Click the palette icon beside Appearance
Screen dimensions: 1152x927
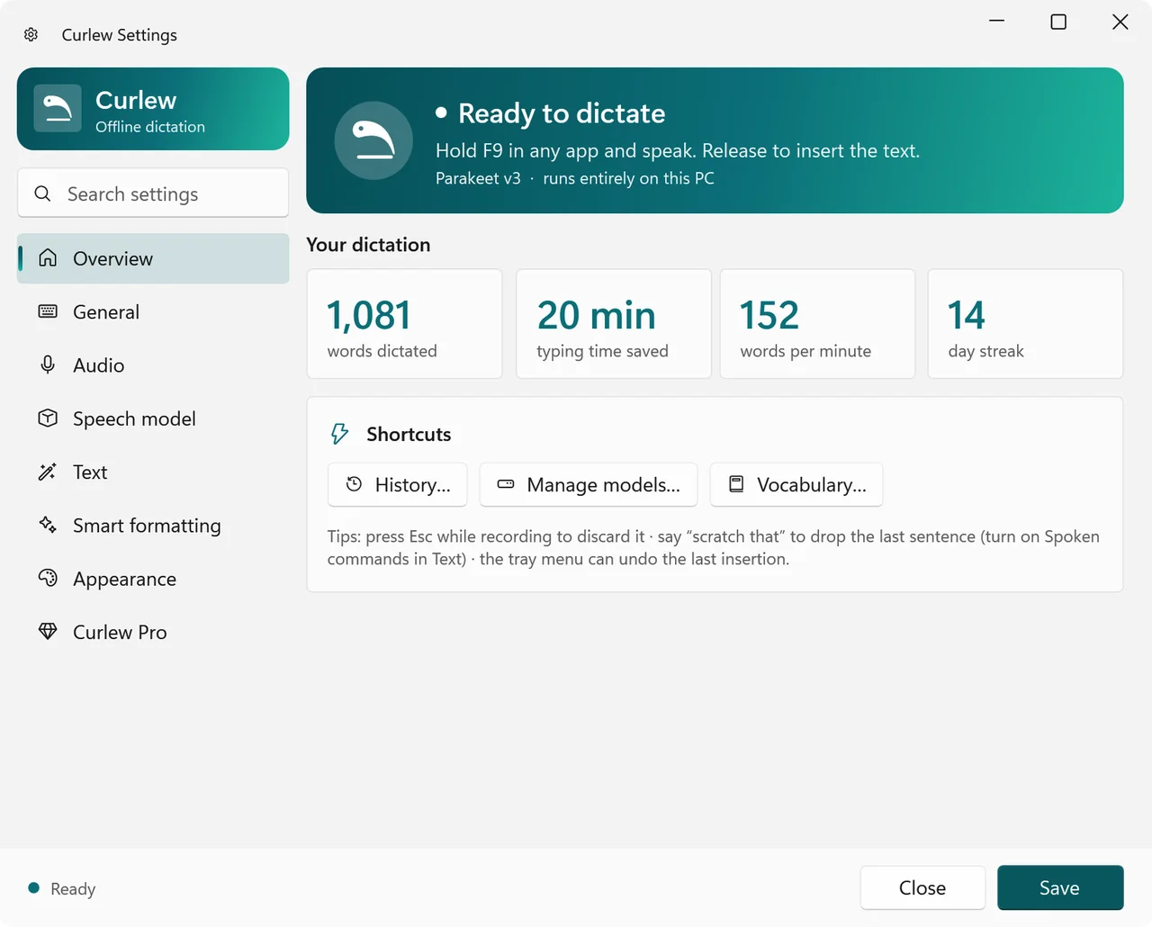(x=48, y=578)
